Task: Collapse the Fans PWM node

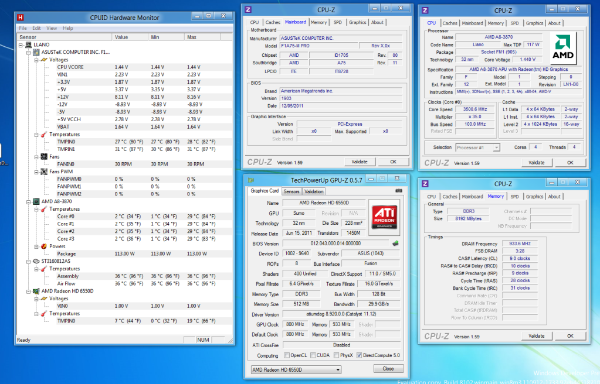Action: (36, 172)
